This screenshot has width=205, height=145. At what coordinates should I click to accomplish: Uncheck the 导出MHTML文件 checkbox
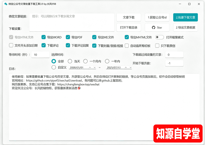[127, 37]
